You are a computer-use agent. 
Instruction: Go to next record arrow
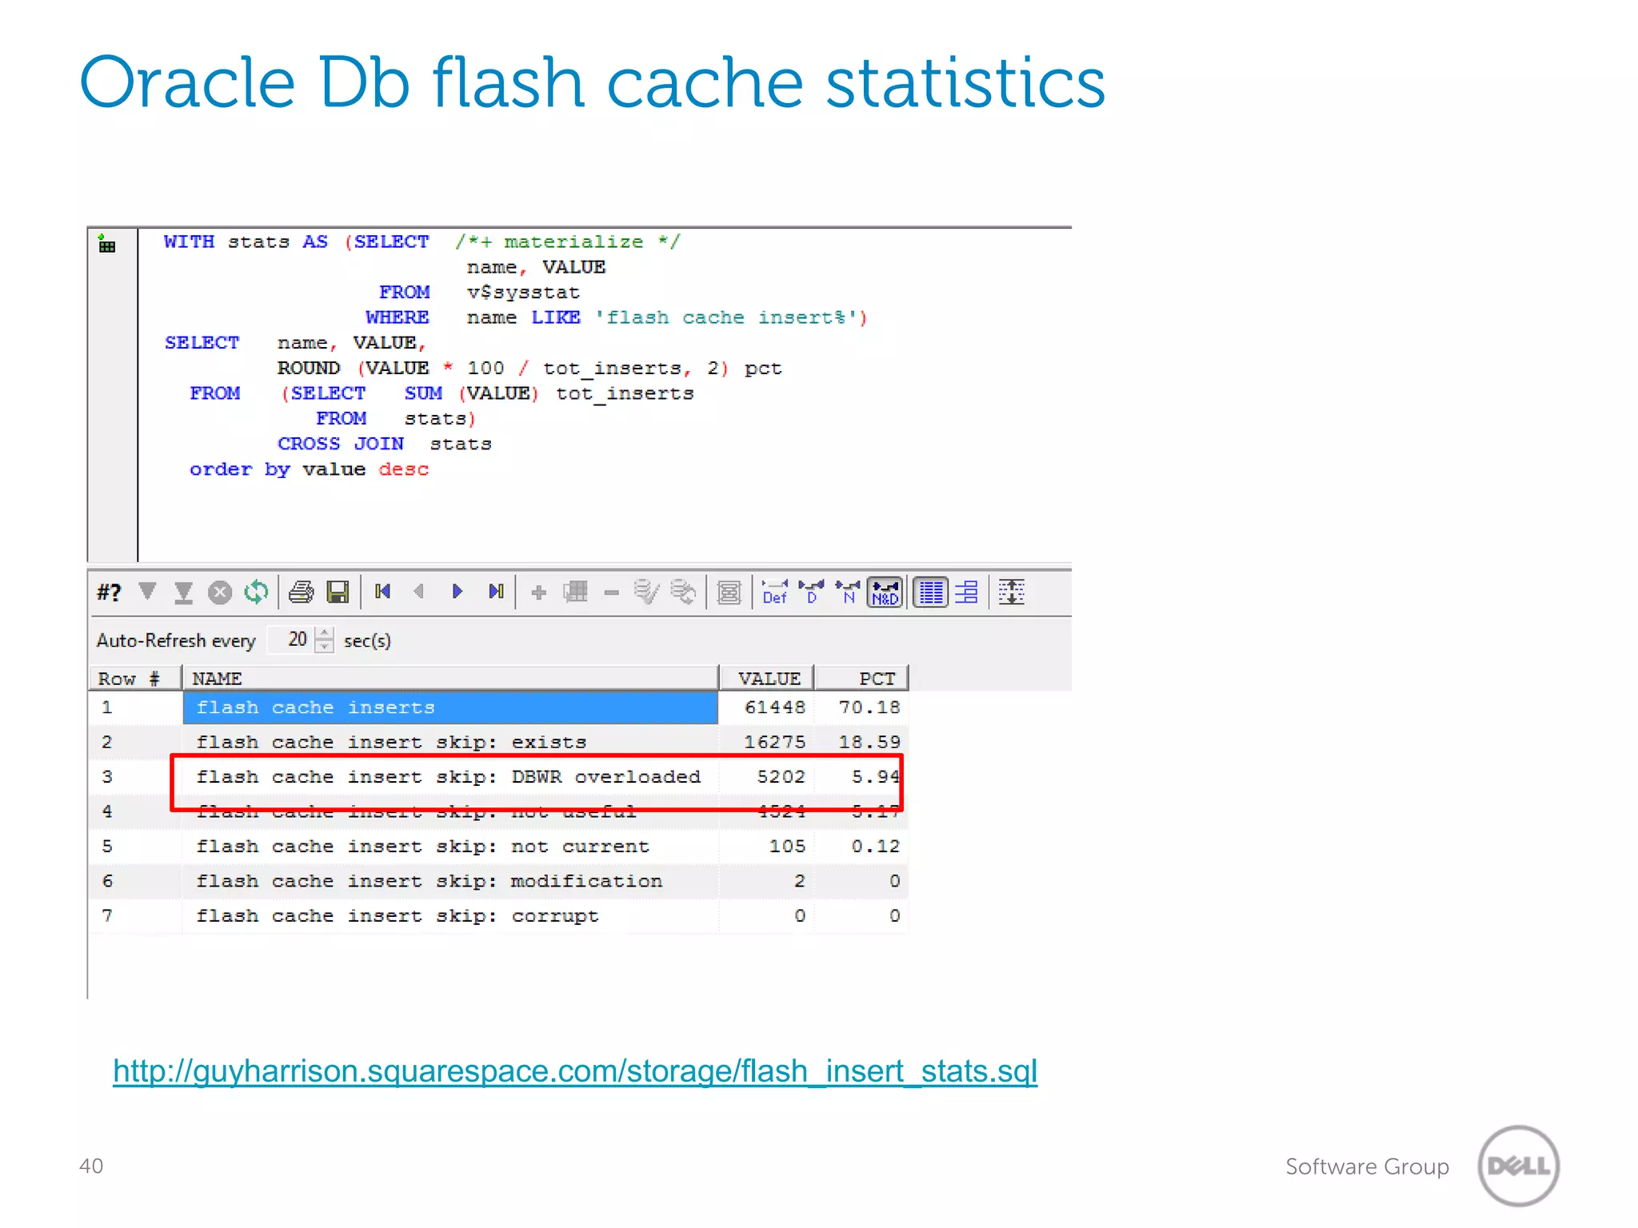pyautogui.click(x=457, y=592)
